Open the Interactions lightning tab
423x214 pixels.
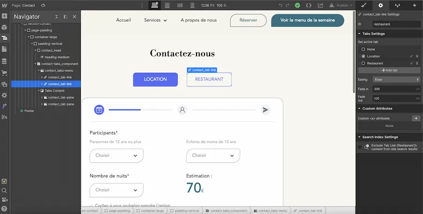tap(415, 5)
